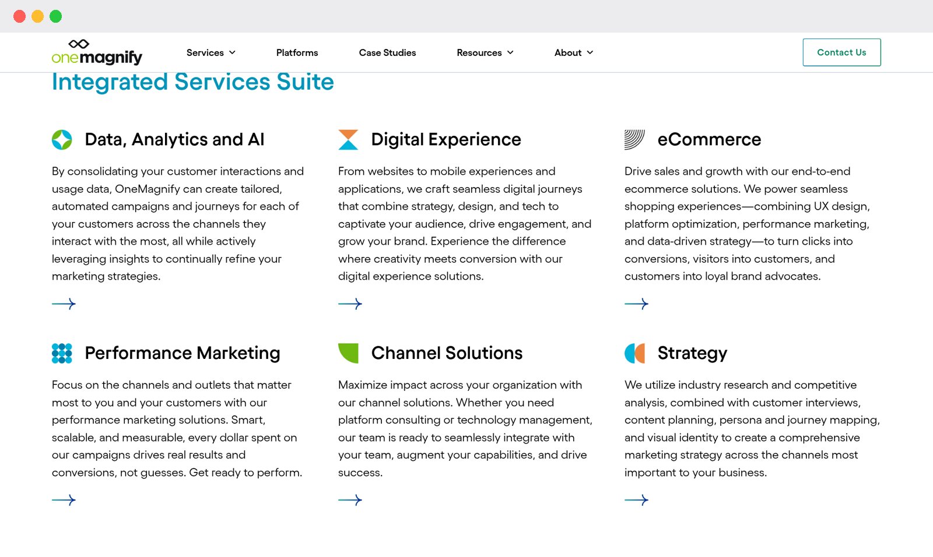Click the Contact Us button

tap(841, 52)
